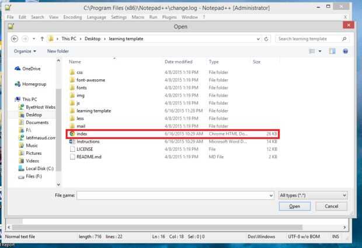
Task: Close the Open dialog with red X
Action: pyautogui.click(x=349, y=26)
